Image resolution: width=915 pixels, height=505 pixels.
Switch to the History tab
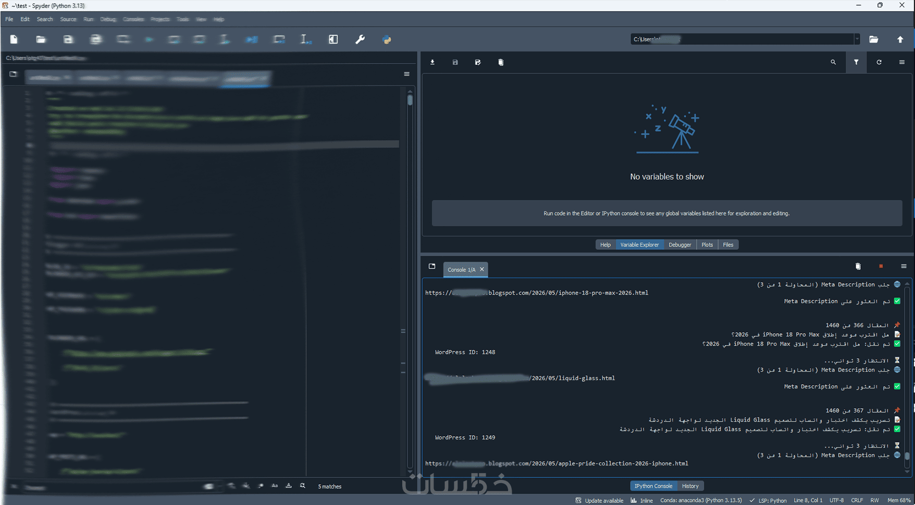pos(690,486)
